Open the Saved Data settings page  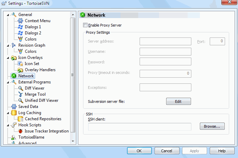tap(28, 107)
